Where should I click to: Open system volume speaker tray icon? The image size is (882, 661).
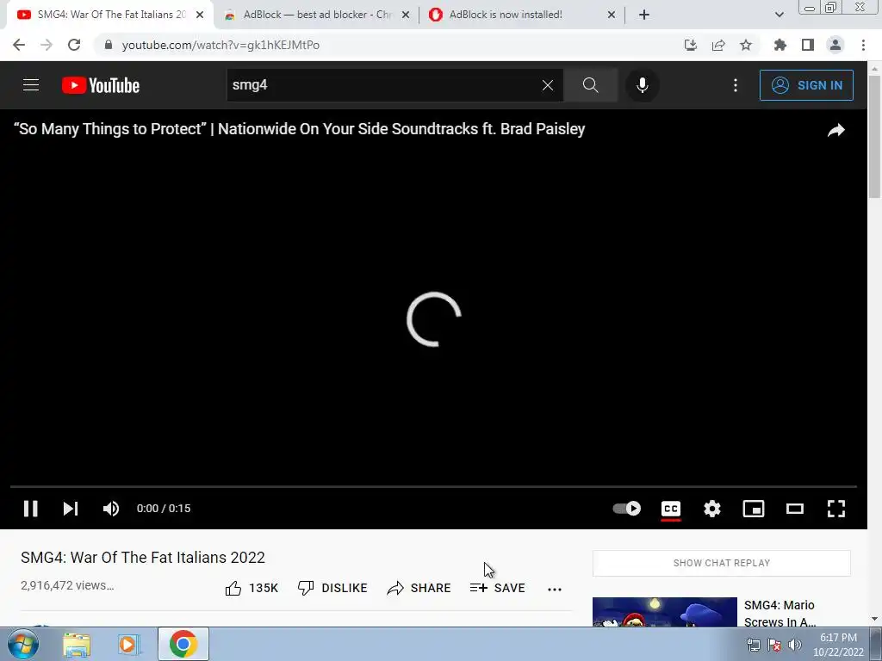click(x=795, y=645)
